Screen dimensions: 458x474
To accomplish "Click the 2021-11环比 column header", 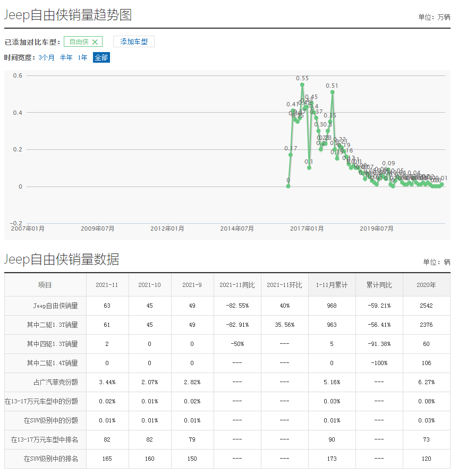I will tap(284, 285).
